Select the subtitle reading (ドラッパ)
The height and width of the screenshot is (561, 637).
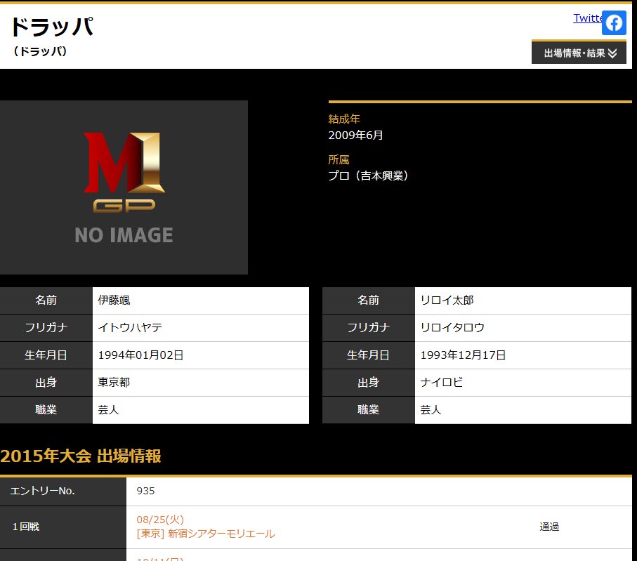pyautogui.click(x=40, y=51)
